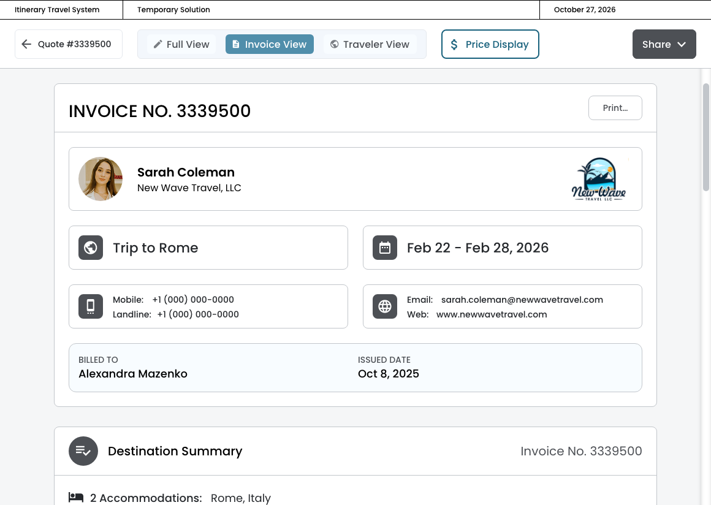
Task: Click the vertical page scrollbar thumb
Action: (705, 138)
